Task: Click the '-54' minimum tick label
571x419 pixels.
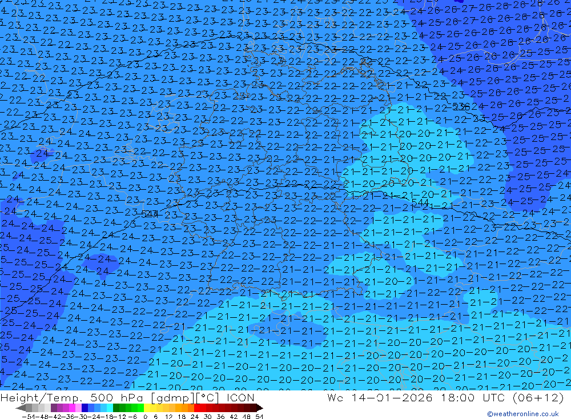Action: [x=29, y=417]
